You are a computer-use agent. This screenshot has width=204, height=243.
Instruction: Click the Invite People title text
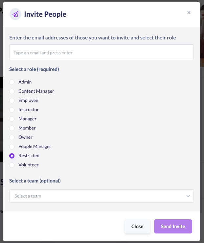tap(45, 14)
